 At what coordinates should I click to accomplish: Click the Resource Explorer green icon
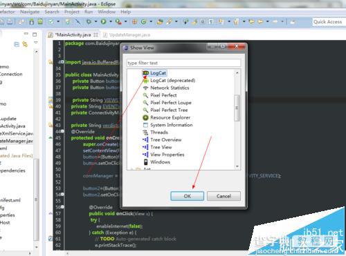(145, 117)
